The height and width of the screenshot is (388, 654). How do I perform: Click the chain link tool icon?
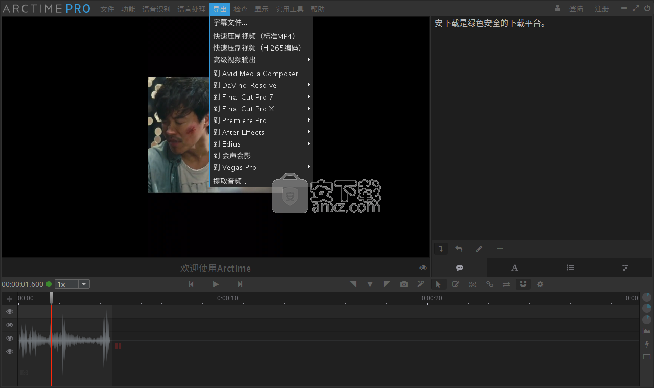(x=489, y=284)
